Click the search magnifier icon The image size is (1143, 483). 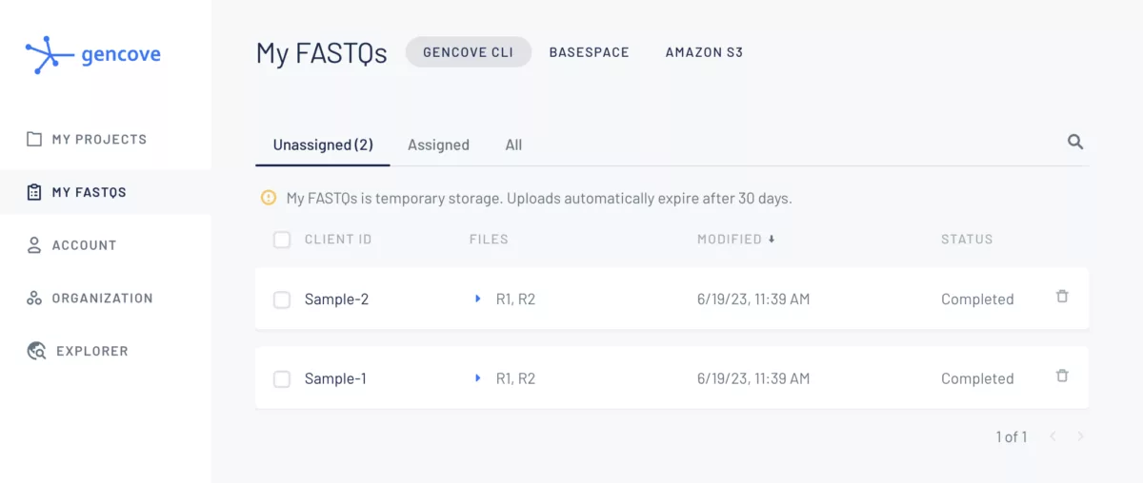1075,143
